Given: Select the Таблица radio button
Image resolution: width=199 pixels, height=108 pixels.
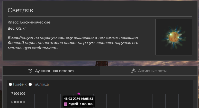Looking at the screenshot, I should coord(30,84).
